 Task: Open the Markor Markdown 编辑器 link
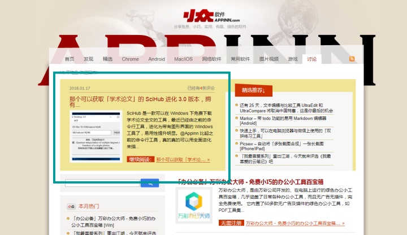(x=283, y=121)
